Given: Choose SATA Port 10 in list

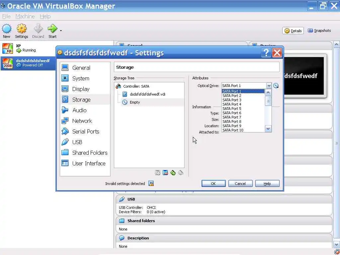Looking at the screenshot, I should coord(243,130).
